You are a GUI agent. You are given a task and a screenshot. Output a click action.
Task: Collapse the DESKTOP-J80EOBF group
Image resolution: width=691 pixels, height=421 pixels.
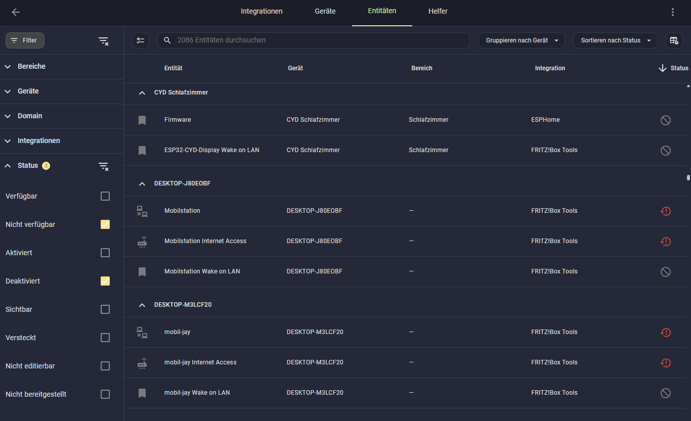142,184
